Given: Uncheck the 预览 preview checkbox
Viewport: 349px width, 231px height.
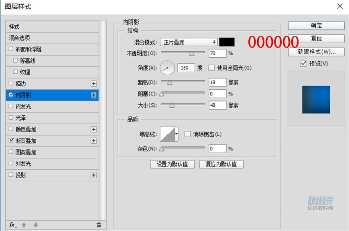Looking at the screenshot, I should click(x=303, y=64).
